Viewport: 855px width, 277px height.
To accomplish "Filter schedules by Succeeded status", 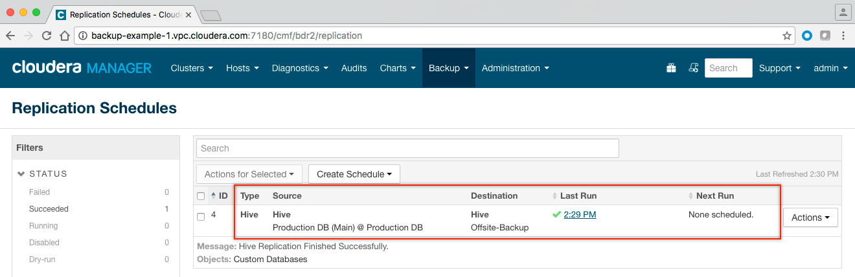I will pyautogui.click(x=49, y=209).
